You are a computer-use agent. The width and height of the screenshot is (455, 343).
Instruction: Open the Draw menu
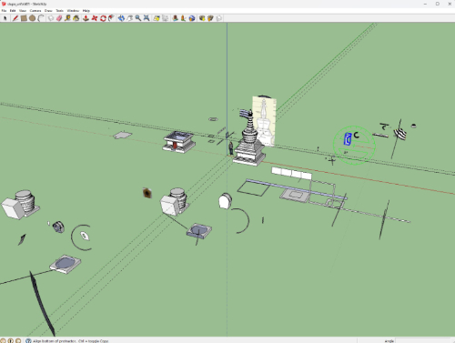pyautogui.click(x=48, y=11)
